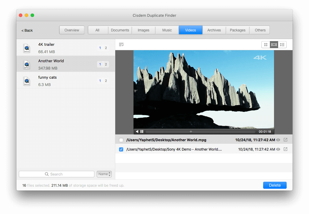Check the Another World.mpg checkbox
The image size is (309, 214).
(x=121, y=140)
